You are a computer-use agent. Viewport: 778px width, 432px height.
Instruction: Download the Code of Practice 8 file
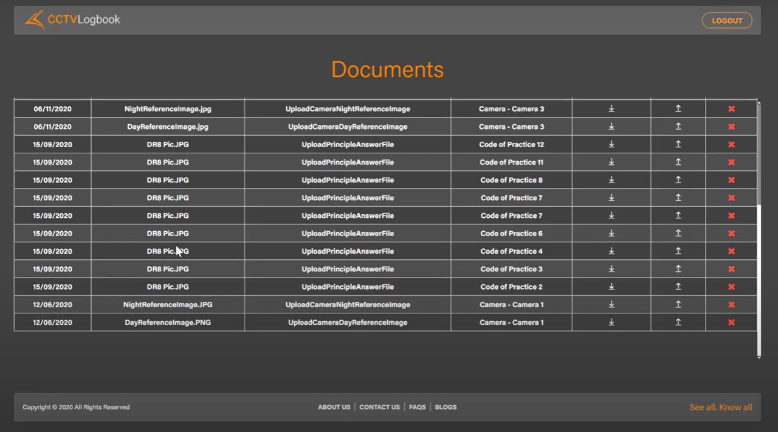(611, 180)
